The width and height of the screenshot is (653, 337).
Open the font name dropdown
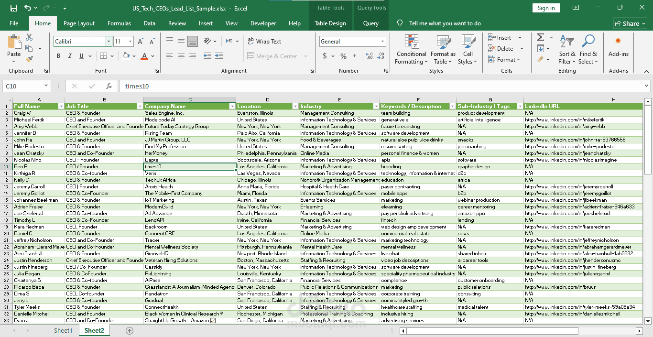coord(109,41)
